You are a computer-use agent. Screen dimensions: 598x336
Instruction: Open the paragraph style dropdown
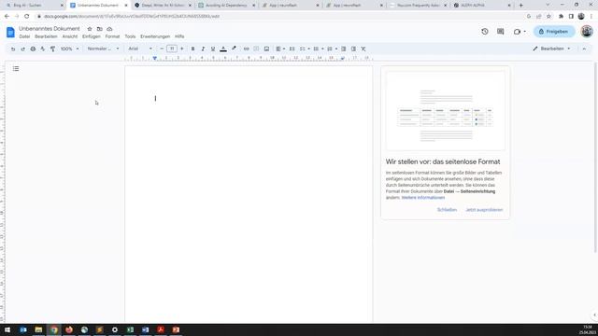pyautogui.click(x=103, y=49)
